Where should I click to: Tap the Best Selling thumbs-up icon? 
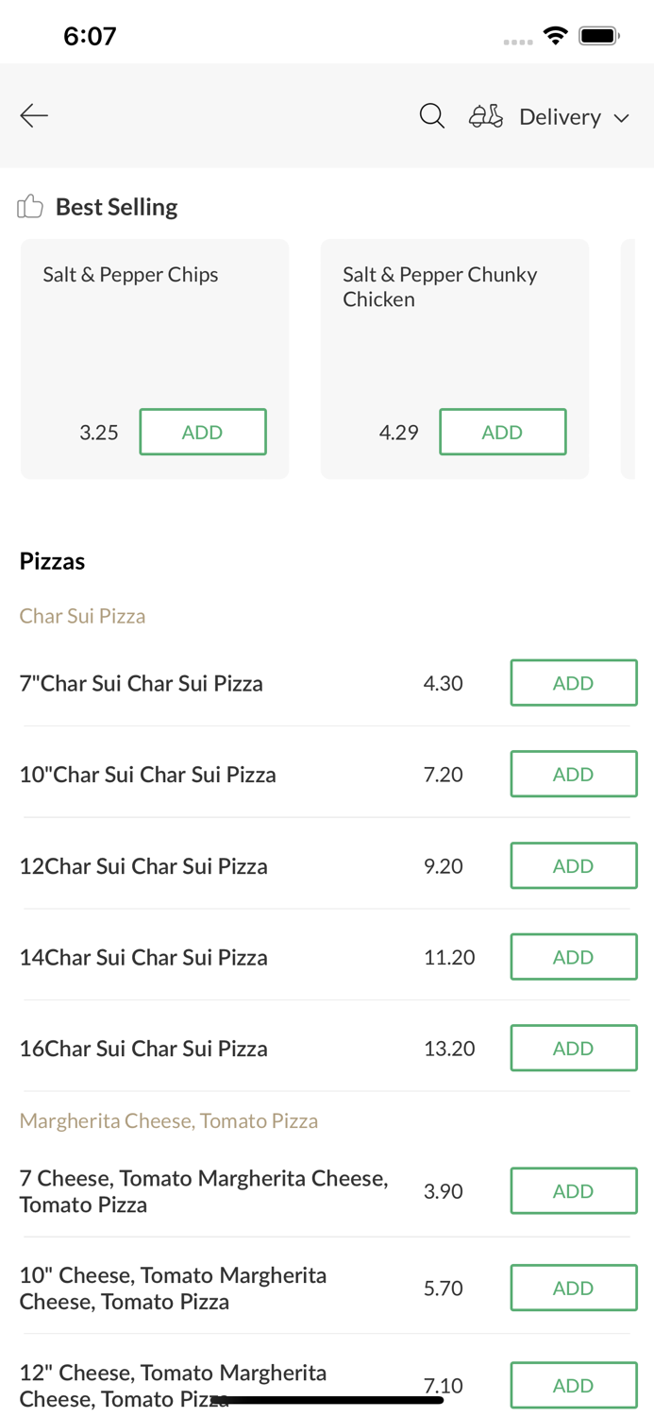(x=30, y=207)
